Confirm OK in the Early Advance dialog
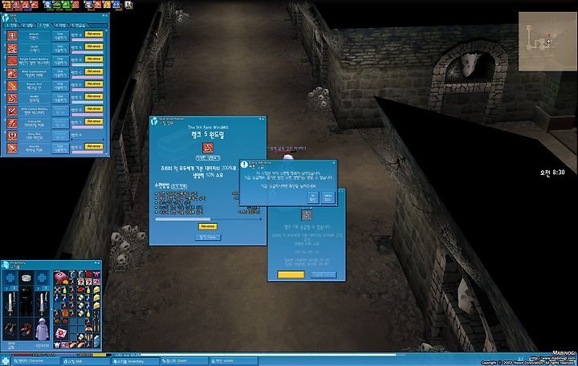Viewport: 578px width, 366px height. click(x=312, y=197)
